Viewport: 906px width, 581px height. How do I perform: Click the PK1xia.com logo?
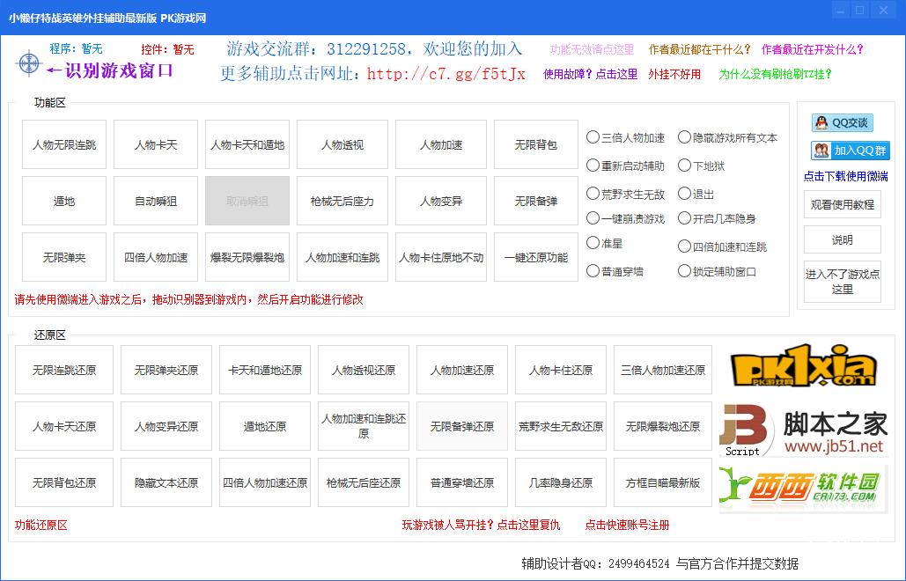[x=803, y=369]
